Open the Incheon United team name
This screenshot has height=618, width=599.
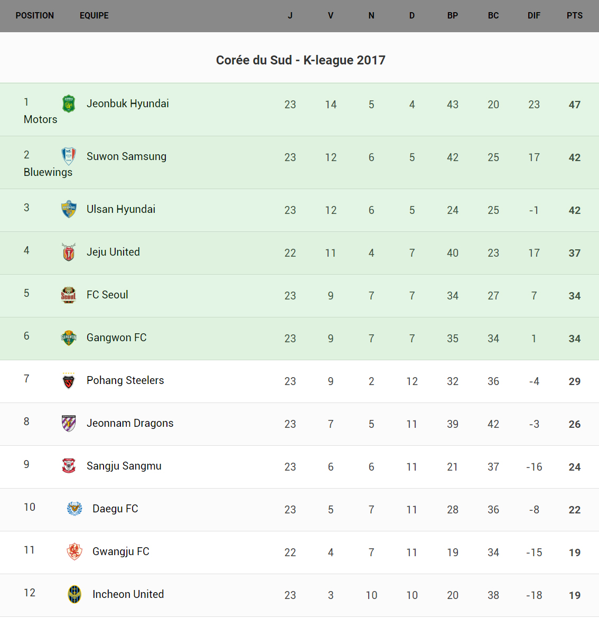(128, 594)
